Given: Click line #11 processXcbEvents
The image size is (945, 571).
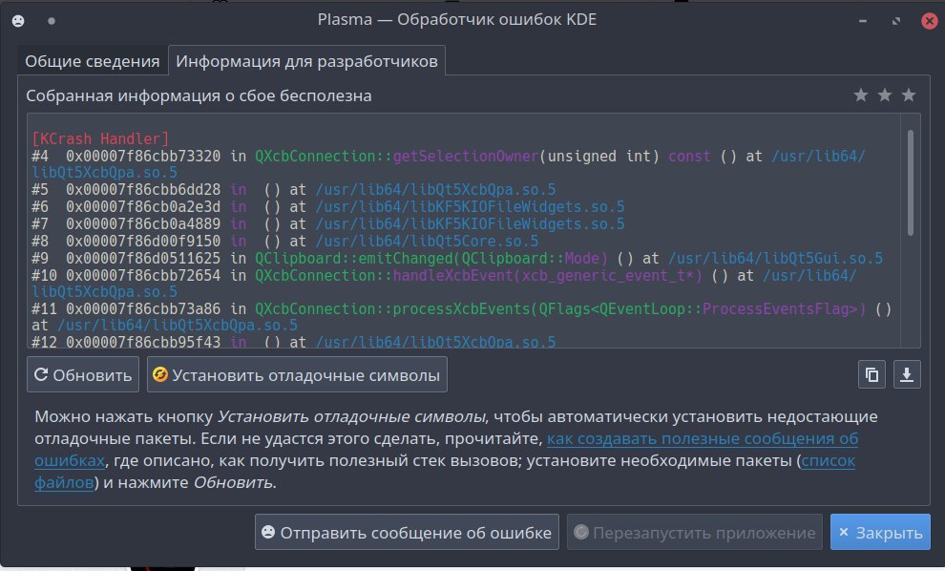Looking at the screenshot, I should click(x=462, y=317).
